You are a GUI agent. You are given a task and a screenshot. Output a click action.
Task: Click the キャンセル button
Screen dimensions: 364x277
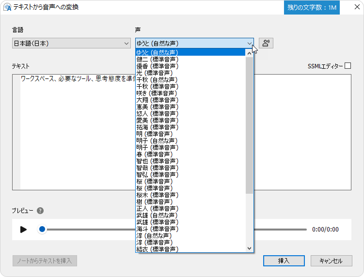coord(331,261)
